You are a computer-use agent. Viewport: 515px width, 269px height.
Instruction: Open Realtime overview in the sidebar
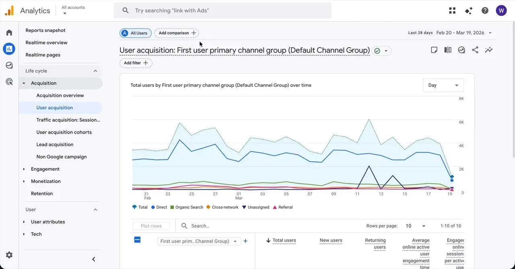point(46,43)
